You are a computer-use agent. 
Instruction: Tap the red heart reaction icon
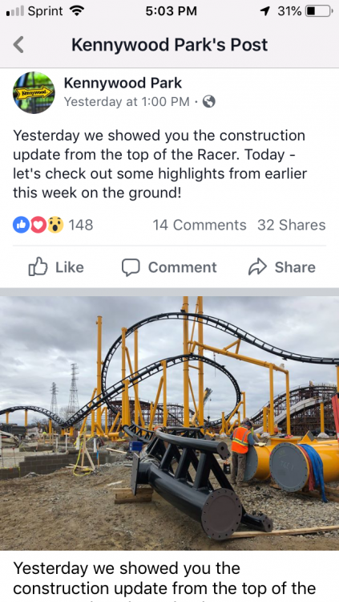pyautogui.click(x=38, y=225)
